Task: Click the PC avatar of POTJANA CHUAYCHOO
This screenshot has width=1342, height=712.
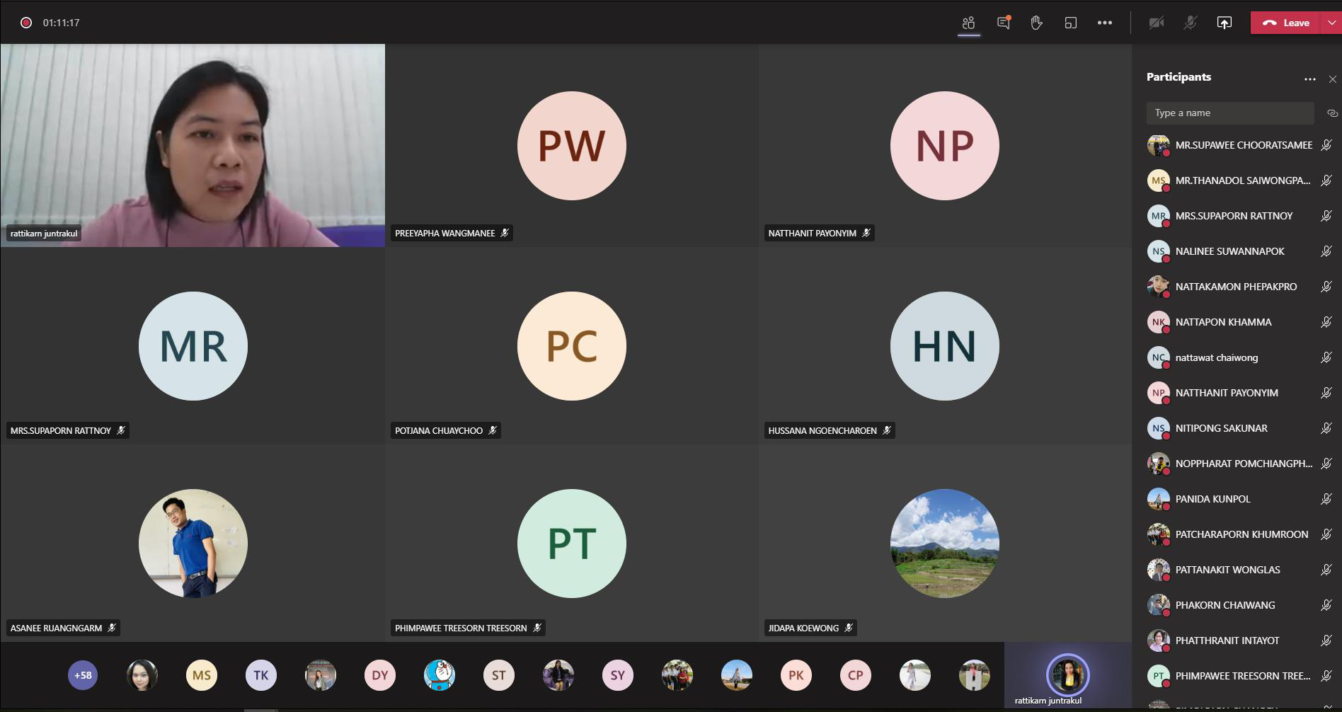Action: pyautogui.click(x=572, y=346)
